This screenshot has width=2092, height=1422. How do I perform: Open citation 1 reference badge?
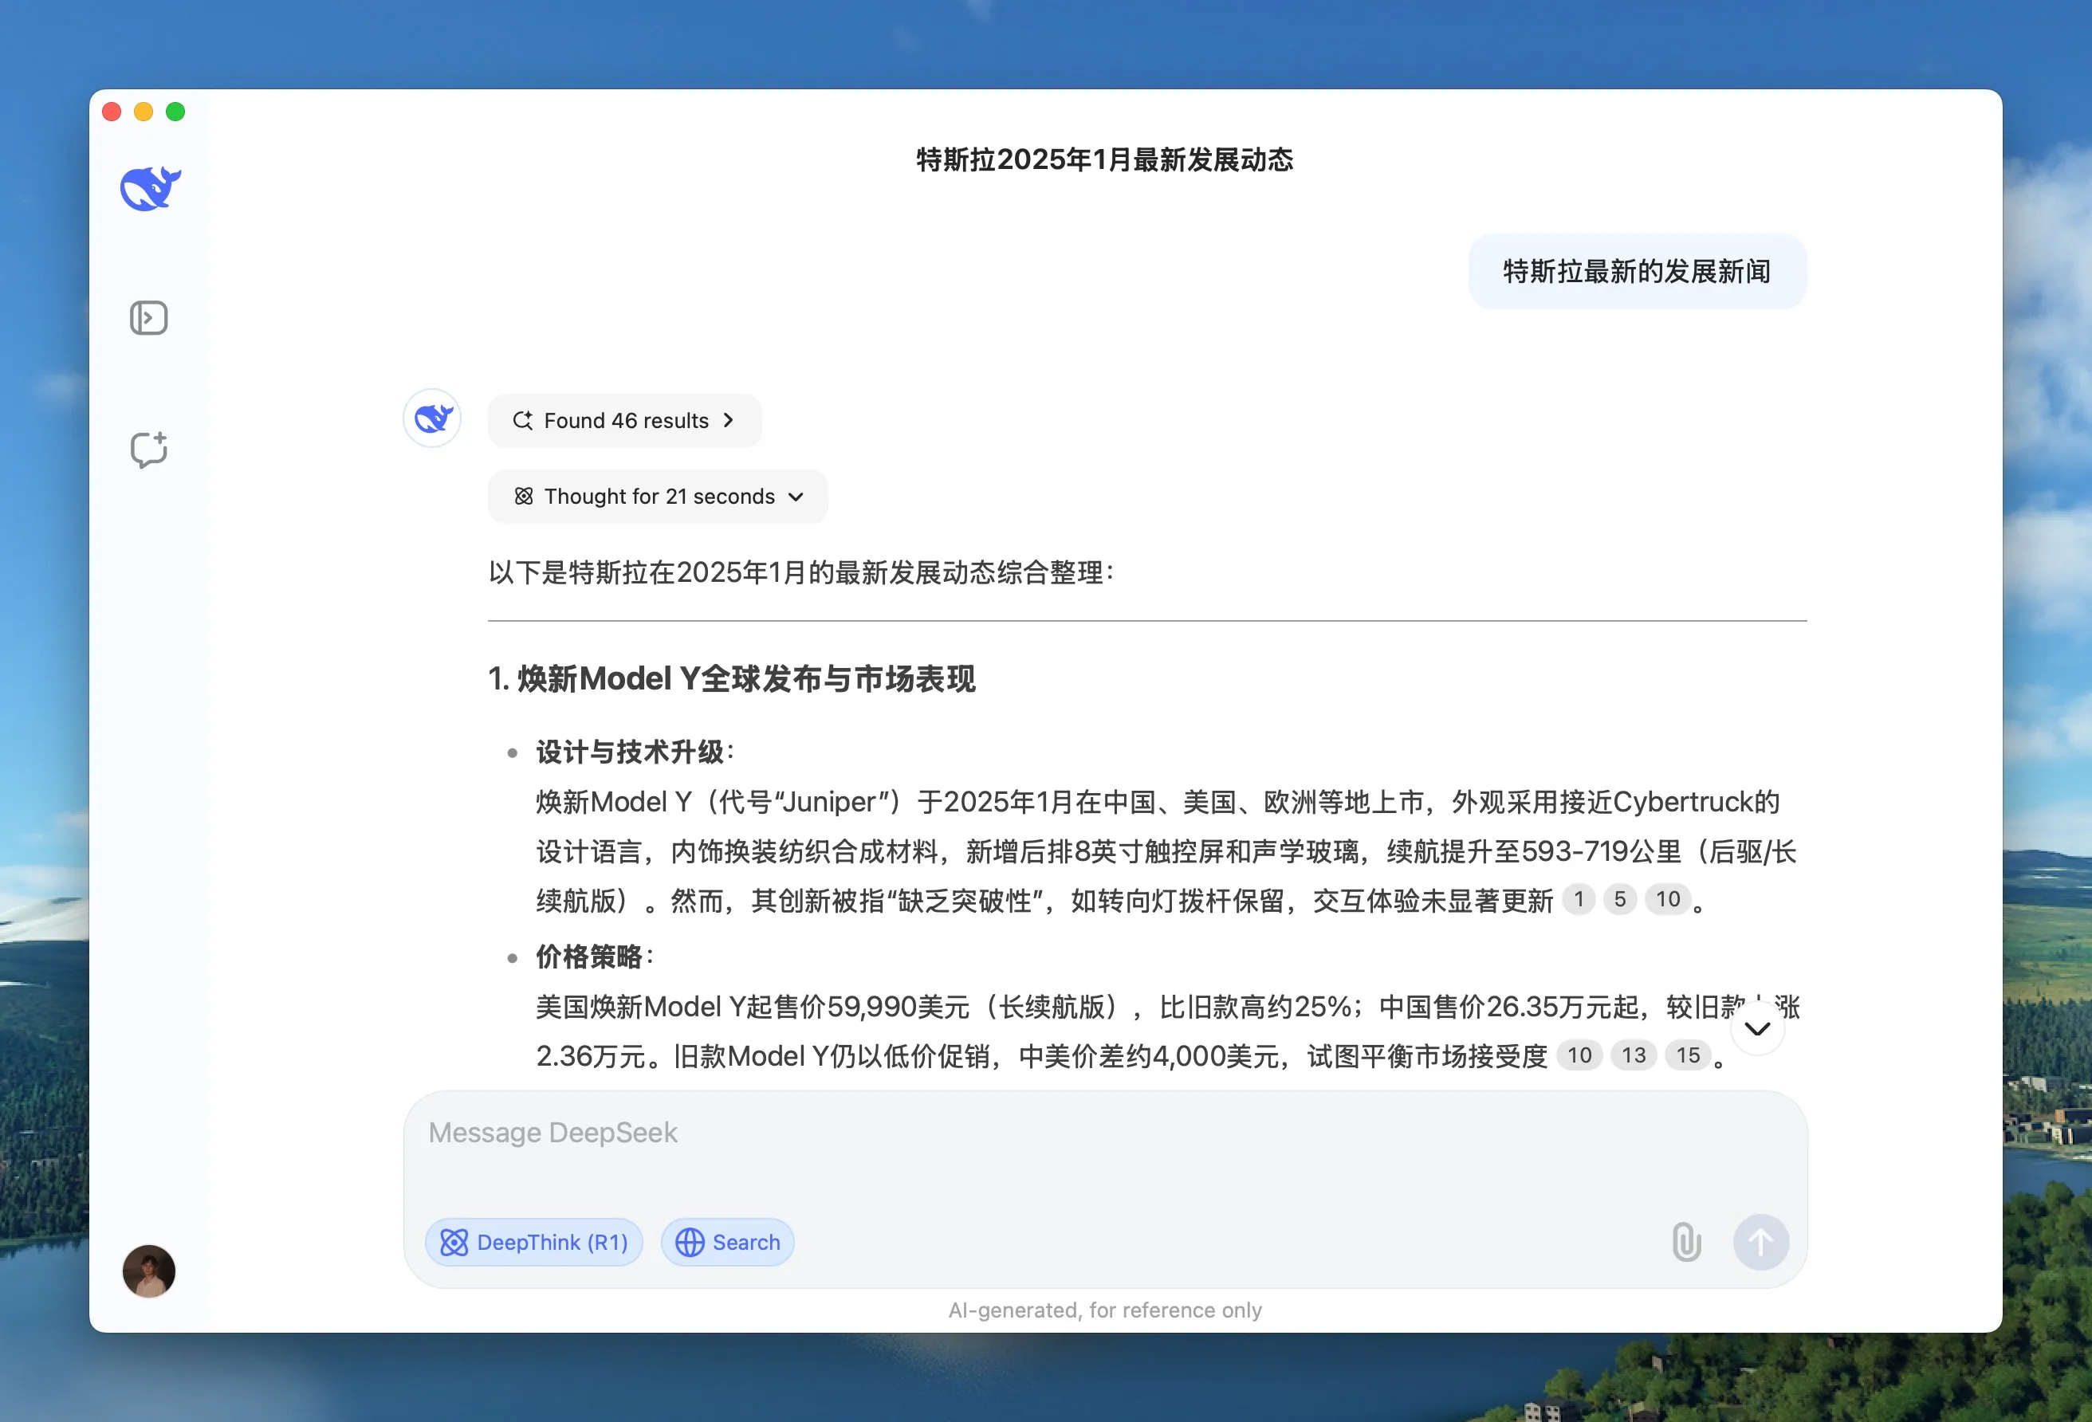pos(1578,899)
